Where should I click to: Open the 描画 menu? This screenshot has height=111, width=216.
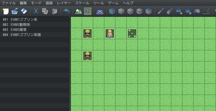click(49, 3)
